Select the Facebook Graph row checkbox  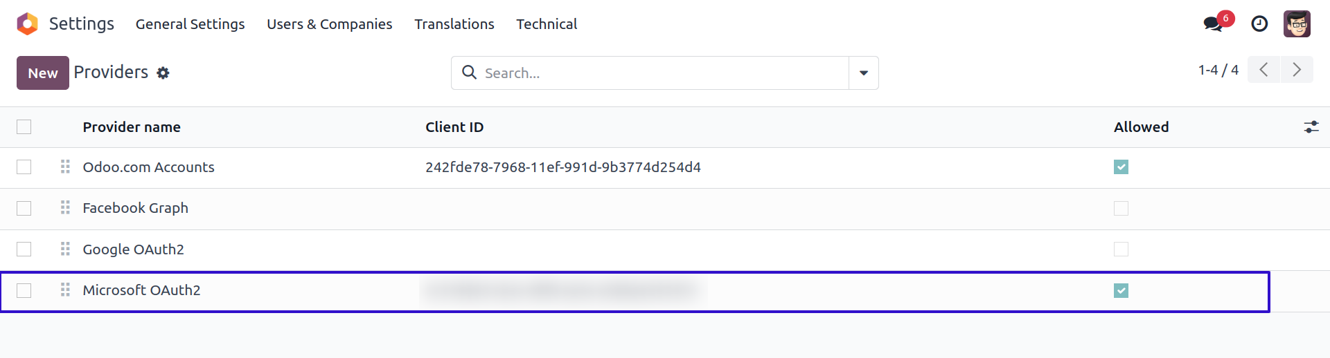[x=24, y=208]
